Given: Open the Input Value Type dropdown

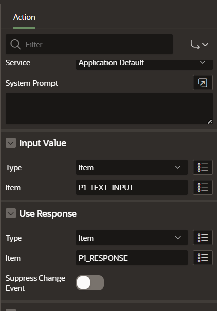Looking at the screenshot, I should pos(132,167).
